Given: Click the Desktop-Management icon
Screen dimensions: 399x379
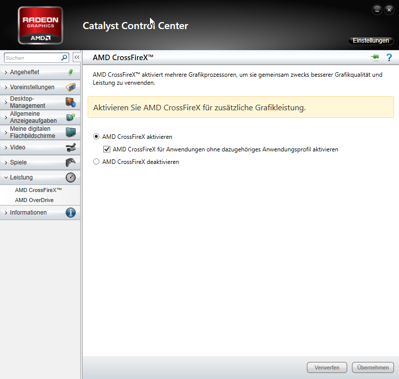Looking at the screenshot, I should (71, 102).
